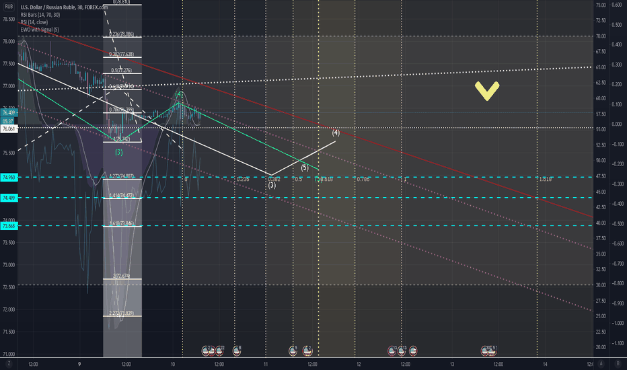Click 70.00 on the RSI scale
The width and height of the screenshot is (627, 370).
click(x=601, y=36)
